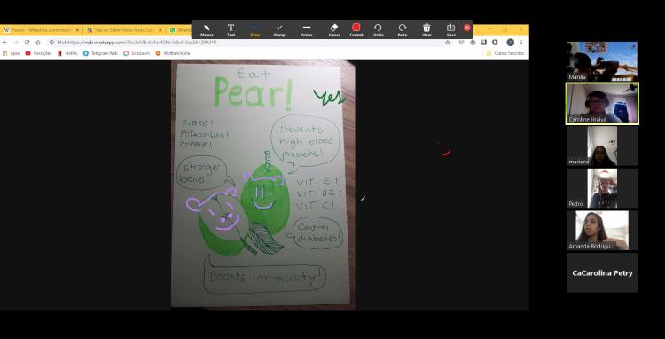
Task: Switch to the Sala de Saber browser tab
Action: click(x=124, y=30)
